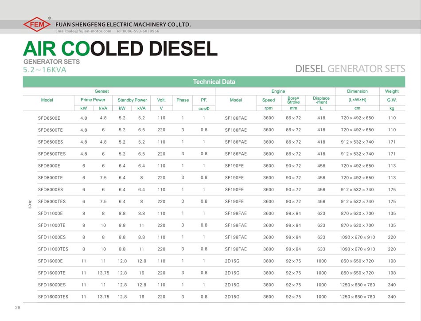Click weight 171 in SFD6500TES row

(392, 154)
